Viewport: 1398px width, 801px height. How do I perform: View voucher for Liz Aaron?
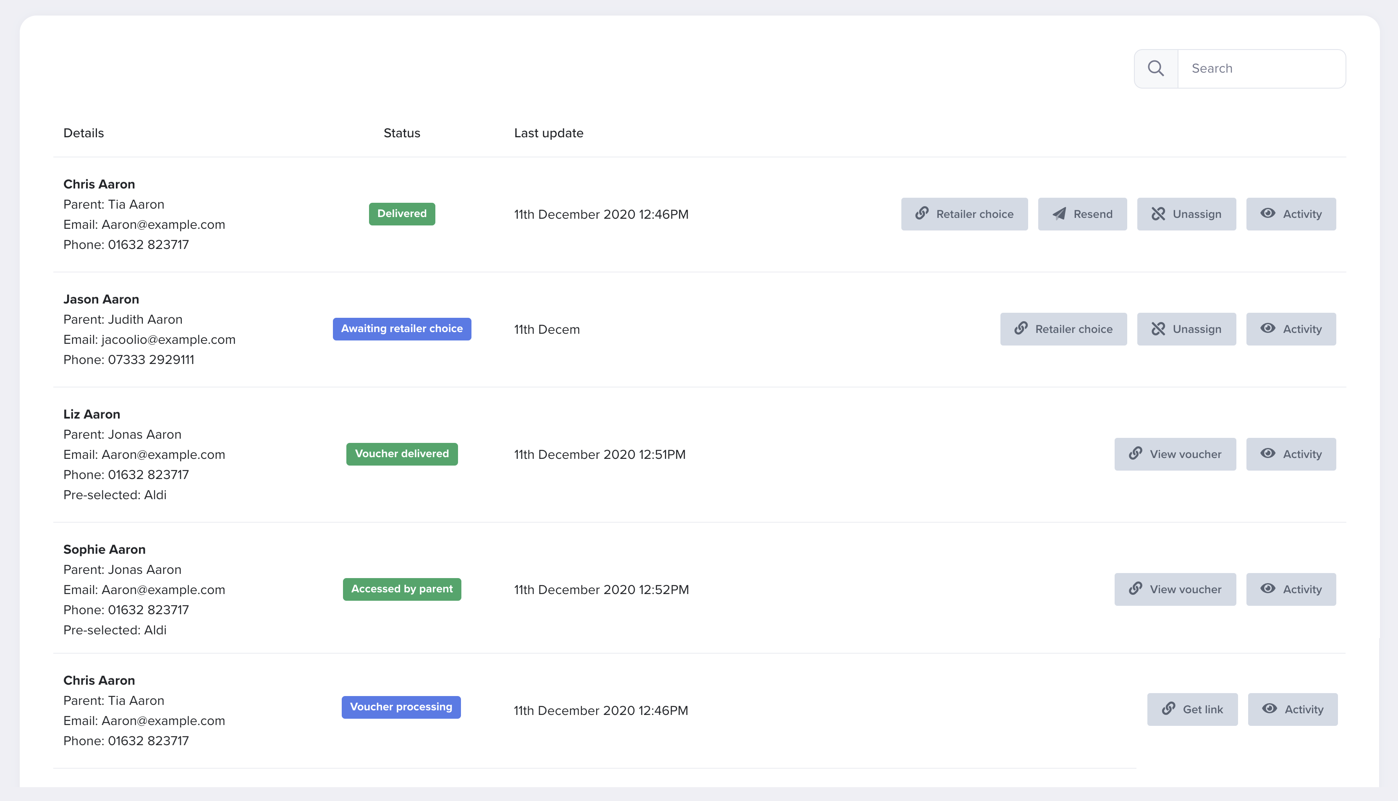[x=1175, y=454]
